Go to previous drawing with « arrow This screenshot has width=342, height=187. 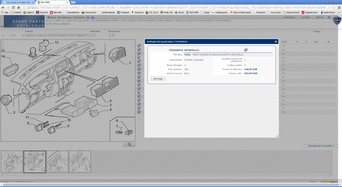(3, 35)
